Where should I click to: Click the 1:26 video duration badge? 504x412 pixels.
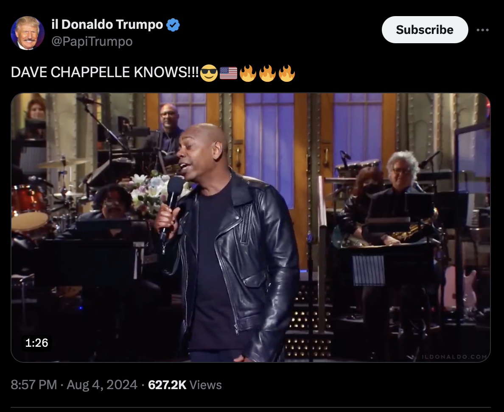tap(36, 342)
